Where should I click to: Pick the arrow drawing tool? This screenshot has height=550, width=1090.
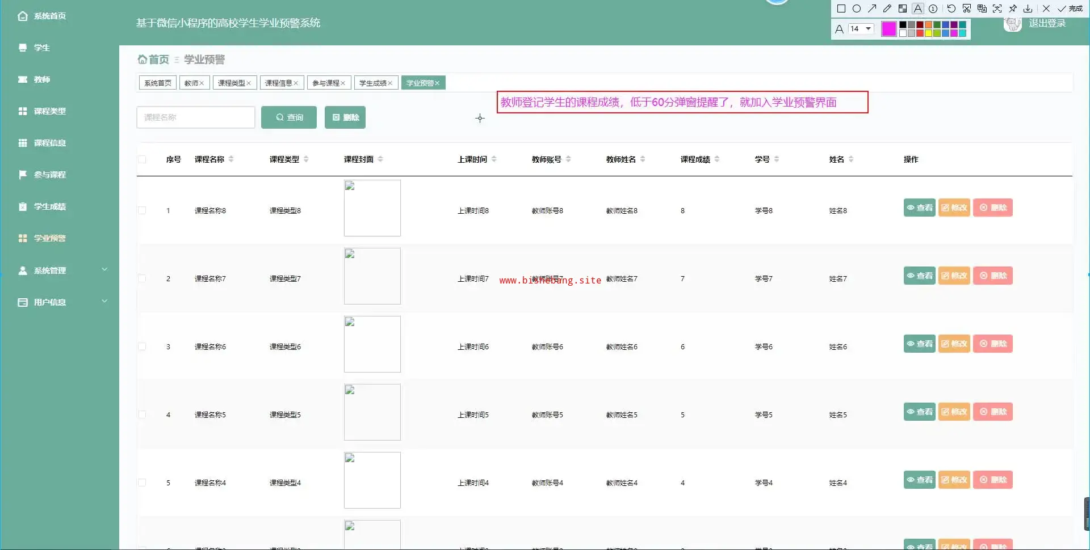(872, 9)
